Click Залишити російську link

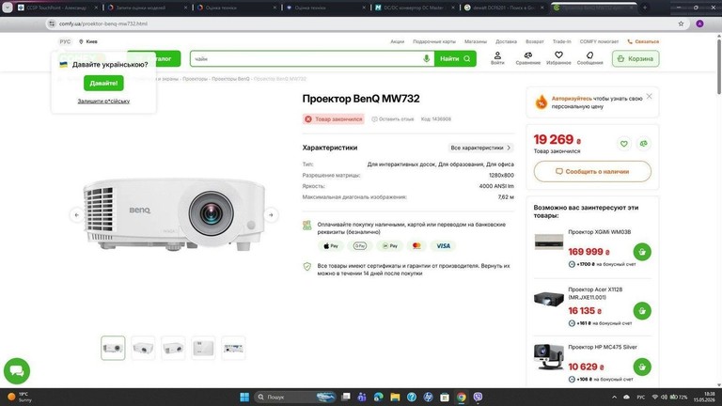tap(103, 101)
